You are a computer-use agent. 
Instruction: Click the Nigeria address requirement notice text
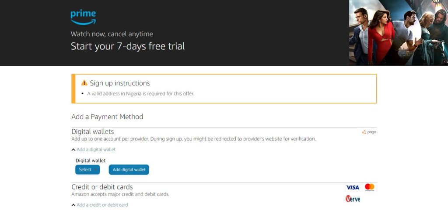(x=140, y=93)
